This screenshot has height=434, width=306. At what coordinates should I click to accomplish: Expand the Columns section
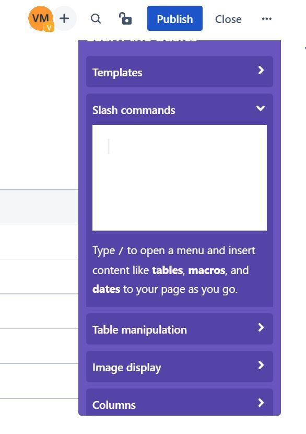(180, 403)
